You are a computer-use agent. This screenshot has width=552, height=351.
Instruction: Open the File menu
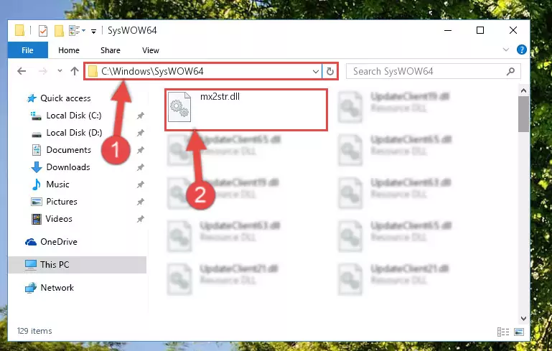tap(28, 50)
